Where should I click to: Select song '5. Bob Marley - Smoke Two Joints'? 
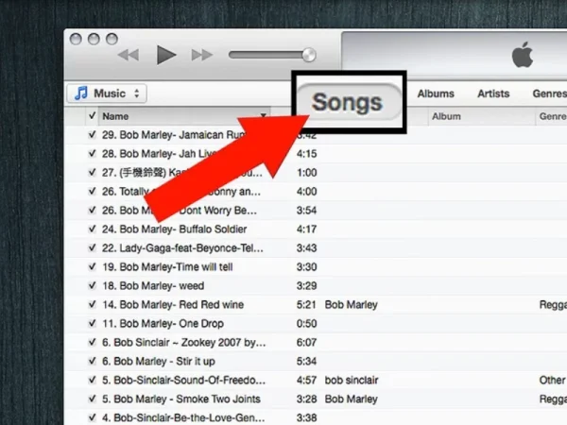point(181,399)
